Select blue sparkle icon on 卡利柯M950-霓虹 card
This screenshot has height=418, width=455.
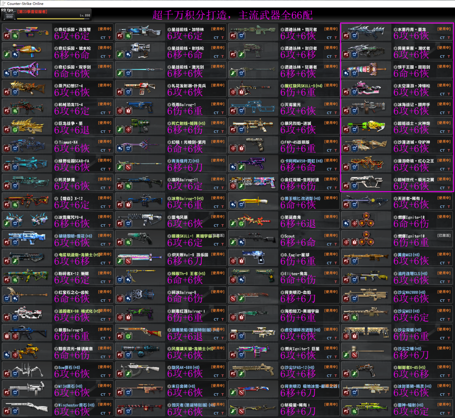pyautogui.click(x=233, y=167)
